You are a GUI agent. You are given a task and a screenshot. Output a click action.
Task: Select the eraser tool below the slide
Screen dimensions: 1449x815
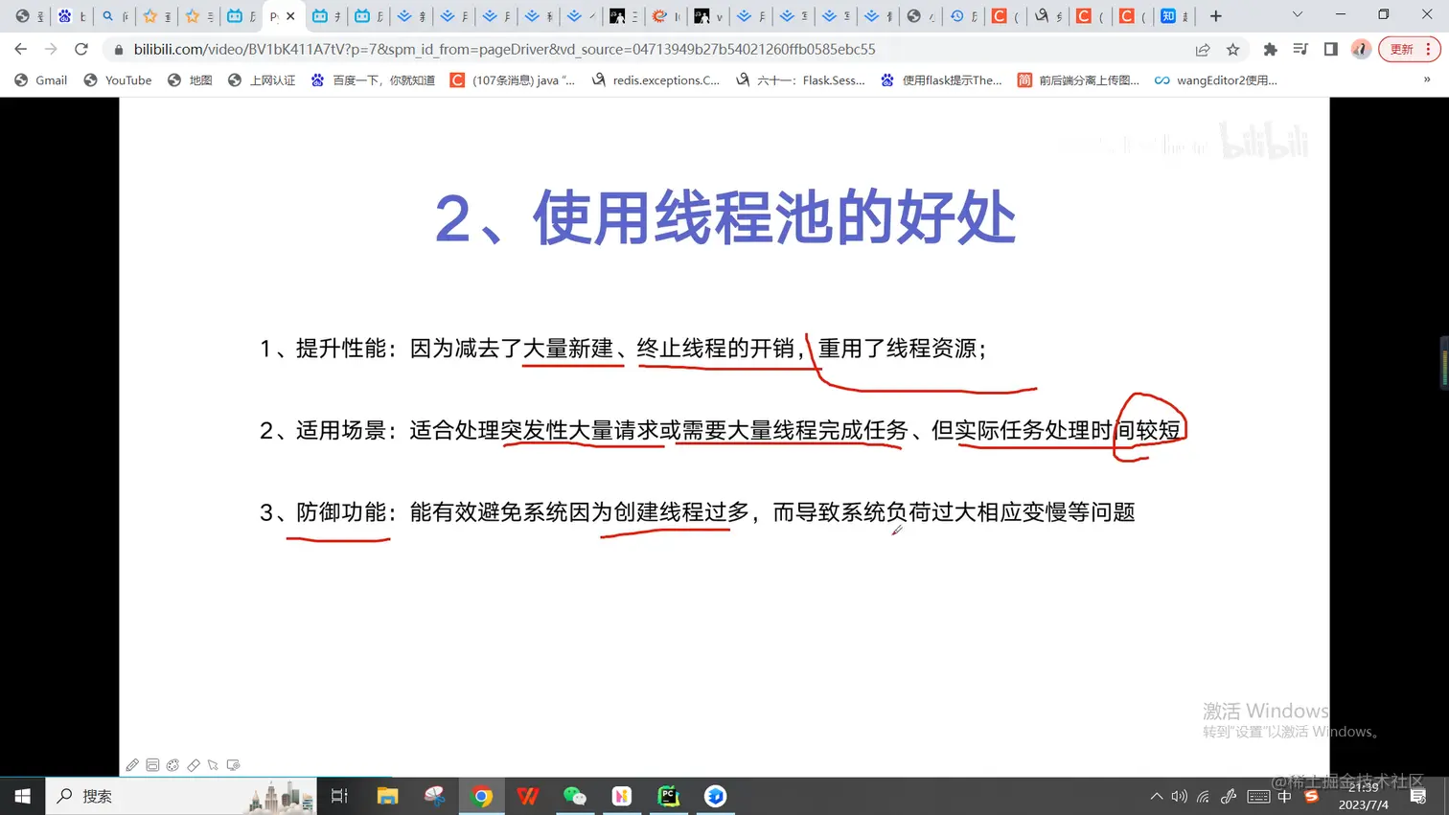[x=194, y=765]
